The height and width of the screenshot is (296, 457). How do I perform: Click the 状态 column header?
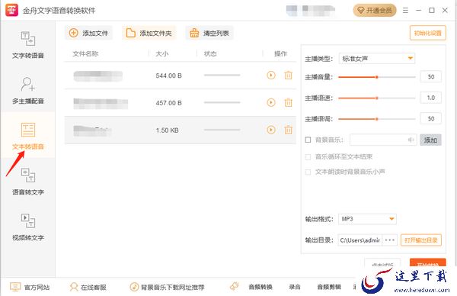[x=210, y=53]
